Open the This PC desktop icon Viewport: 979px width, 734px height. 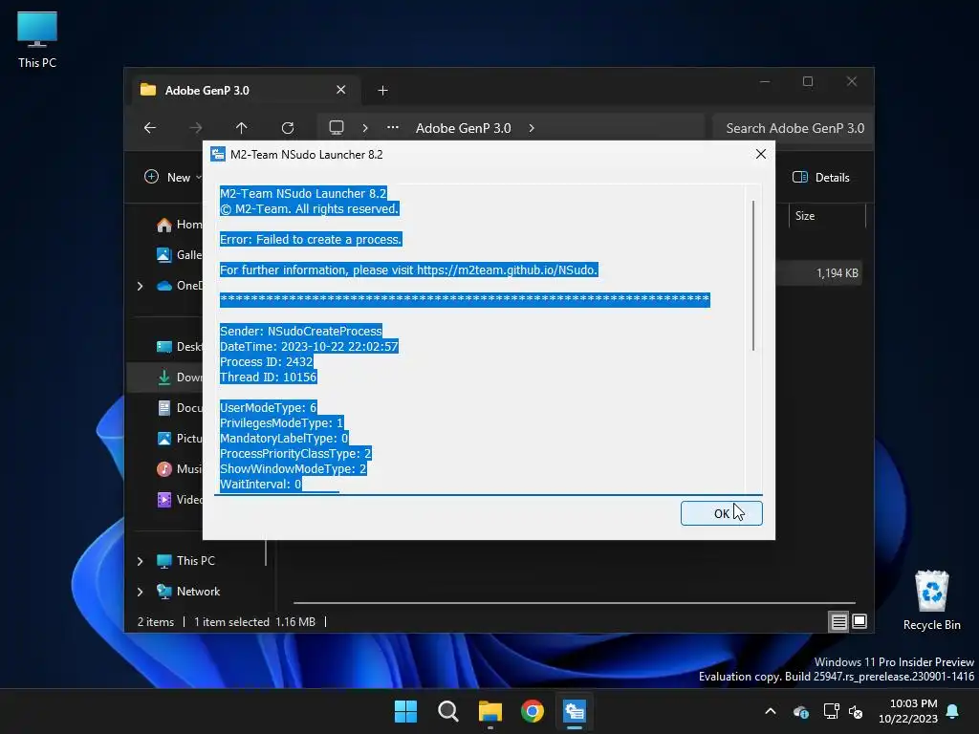pos(37,40)
